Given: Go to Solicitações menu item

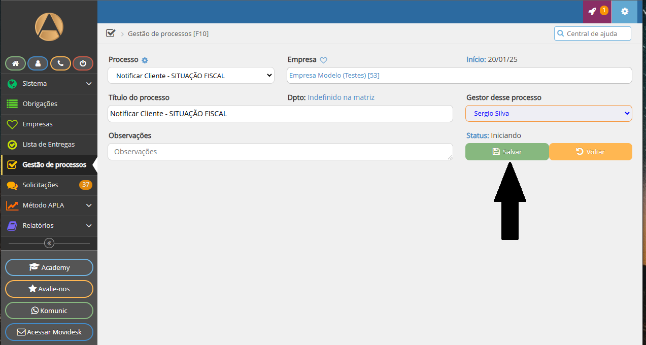Looking at the screenshot, I should point(40,185).
